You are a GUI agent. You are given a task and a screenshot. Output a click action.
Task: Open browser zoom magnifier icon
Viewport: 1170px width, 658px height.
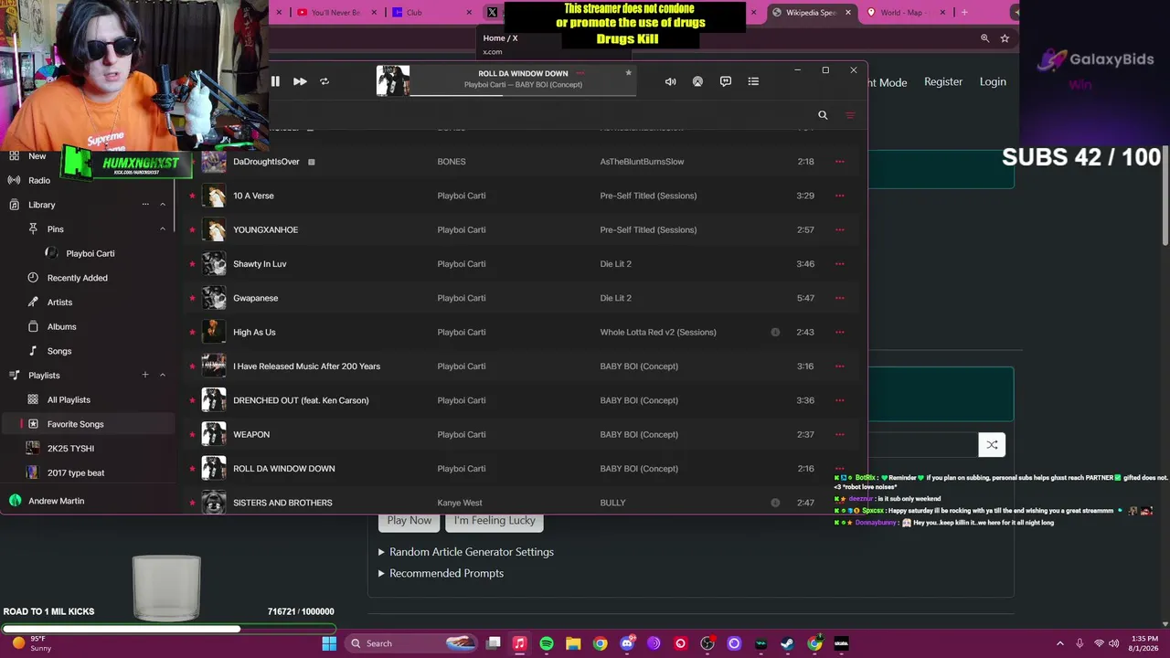tap(984, 38)
